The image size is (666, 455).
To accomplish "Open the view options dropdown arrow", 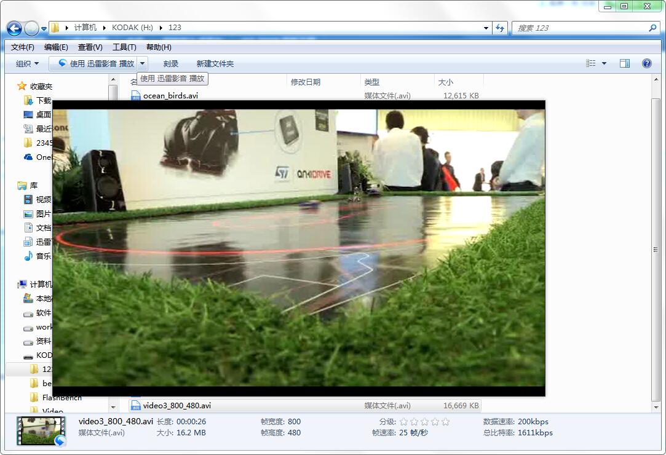I will (x=604, y=64).
